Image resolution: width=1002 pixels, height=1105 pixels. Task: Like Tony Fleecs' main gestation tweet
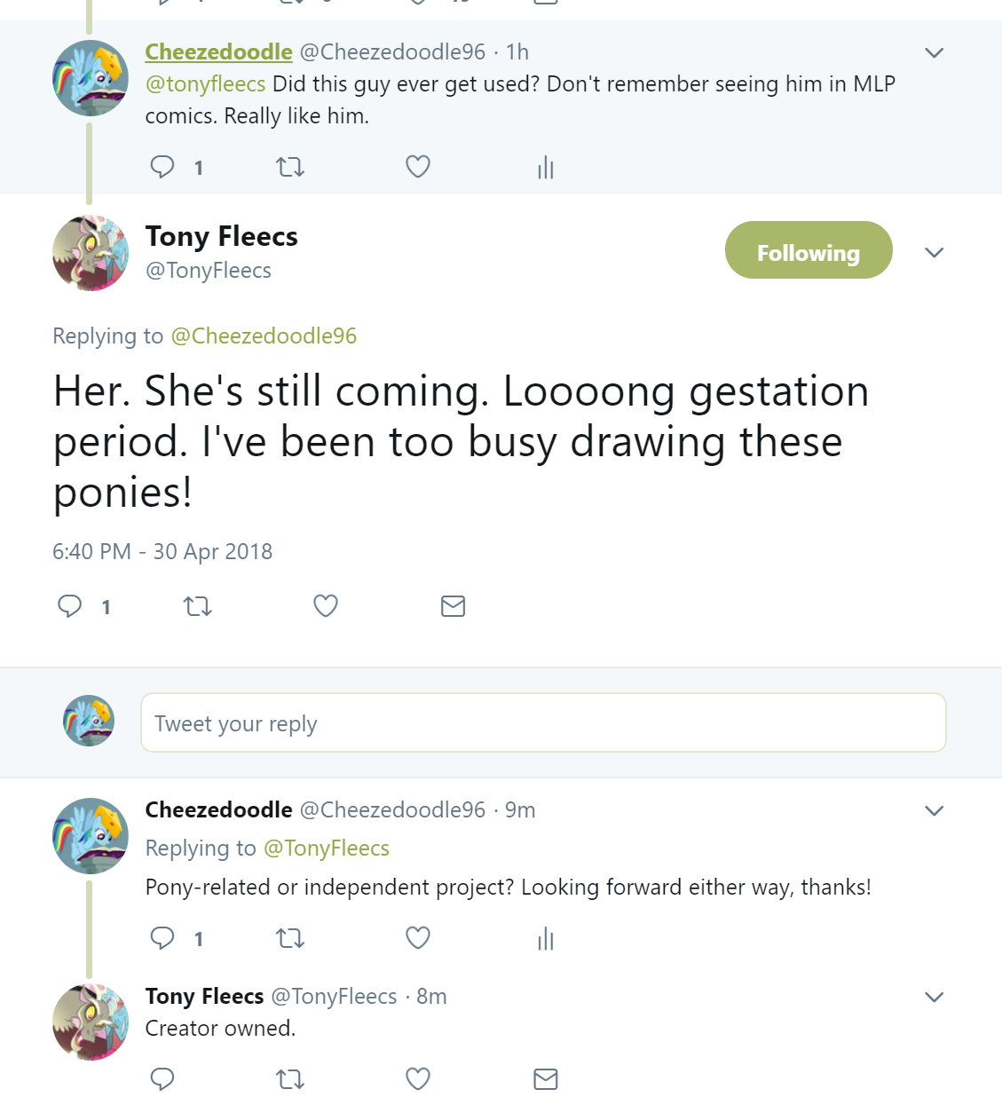coord(326,606)
